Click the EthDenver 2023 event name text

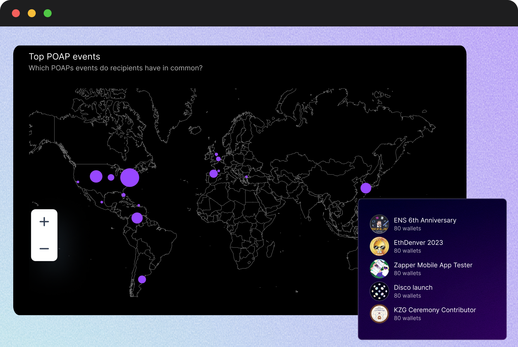pos(418,243)
